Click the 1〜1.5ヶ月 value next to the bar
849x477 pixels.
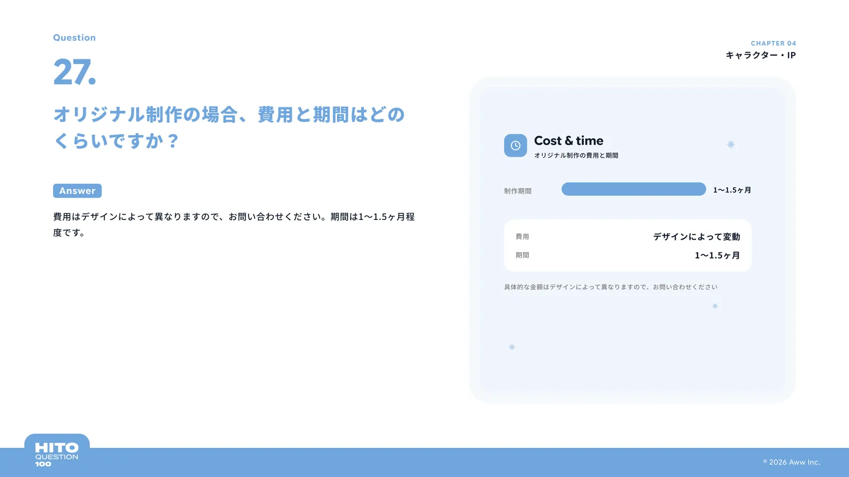click(732, 190)
